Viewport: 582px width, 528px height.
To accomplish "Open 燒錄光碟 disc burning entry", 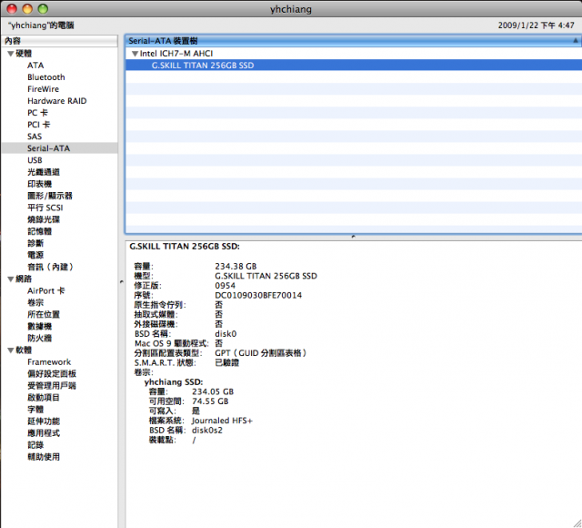I will (44, 219).
